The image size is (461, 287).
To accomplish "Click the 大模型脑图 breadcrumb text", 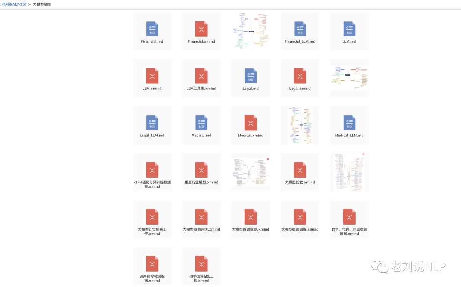I will [x=42, y=4].
